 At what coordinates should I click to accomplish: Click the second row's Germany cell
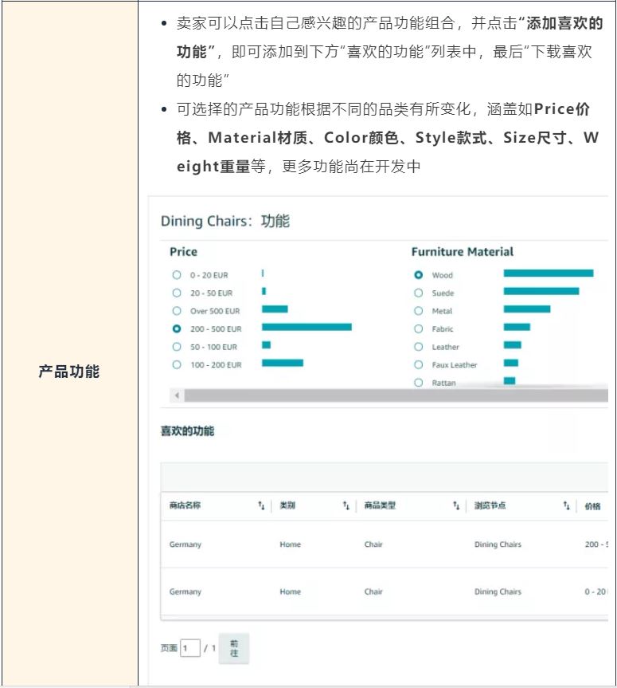[185, 592]
